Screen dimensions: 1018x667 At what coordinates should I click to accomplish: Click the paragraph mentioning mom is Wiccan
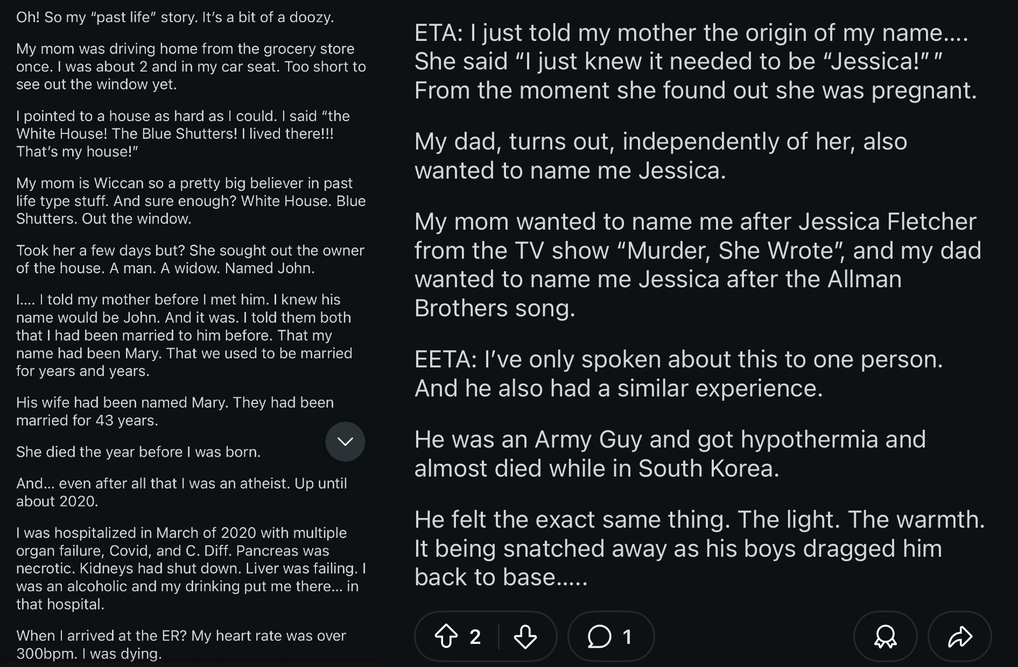click(x=191, y=201)
